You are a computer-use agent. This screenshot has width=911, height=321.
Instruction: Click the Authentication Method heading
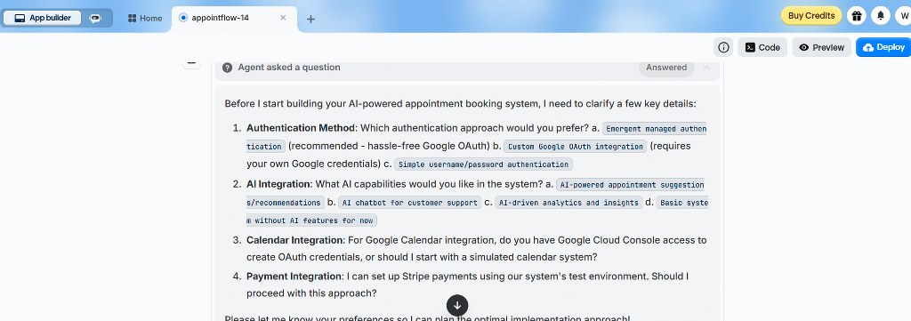click(x=301, y=128)
